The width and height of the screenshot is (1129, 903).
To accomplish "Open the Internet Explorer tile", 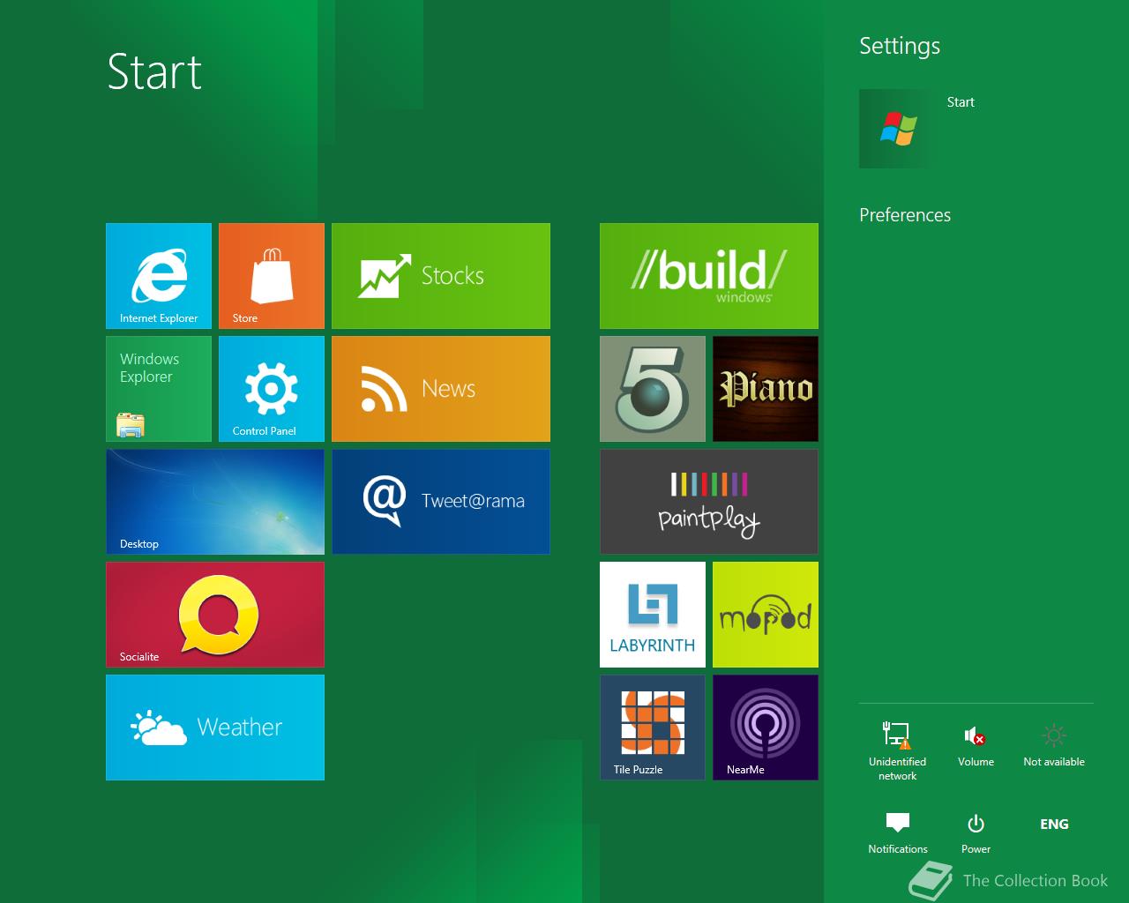I will [x=159, y=276].
